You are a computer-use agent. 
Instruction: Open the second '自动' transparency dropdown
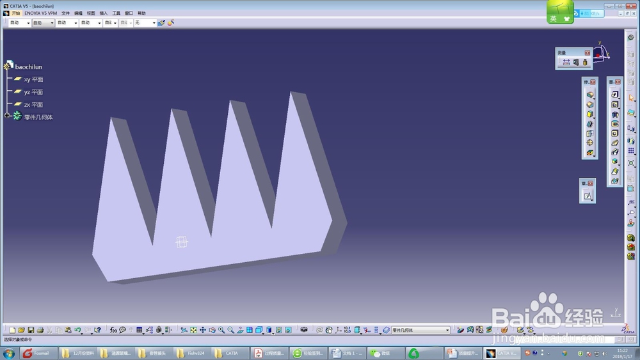coord(52,23)
